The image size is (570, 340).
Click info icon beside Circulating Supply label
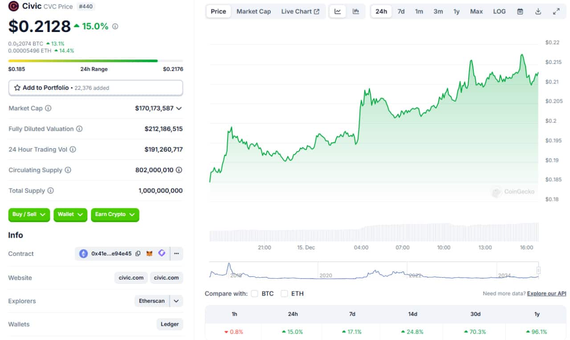[x=68, y=170]
